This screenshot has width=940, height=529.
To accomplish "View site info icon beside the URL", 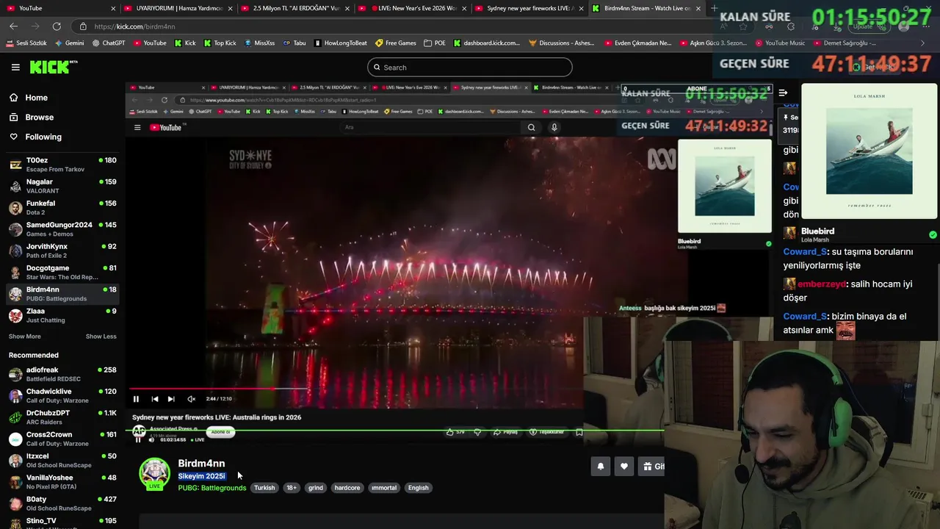I will point(83,26).
